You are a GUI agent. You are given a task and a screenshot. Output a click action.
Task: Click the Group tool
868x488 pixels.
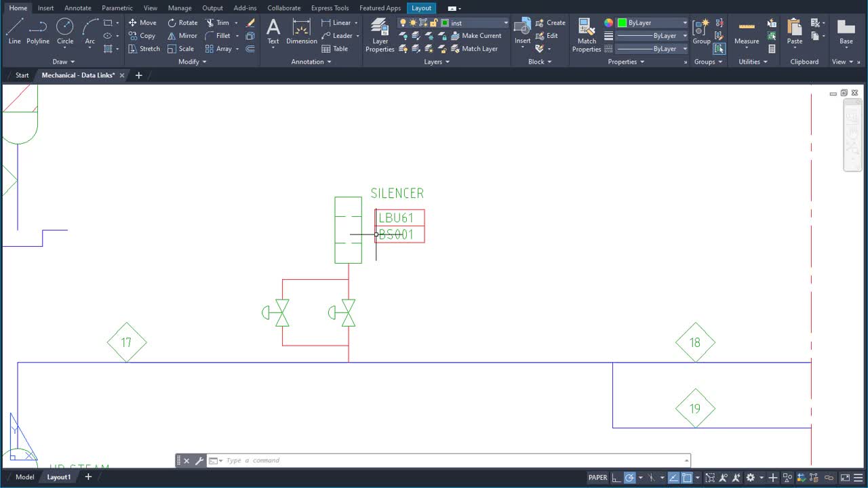click(x=701, y=31)
